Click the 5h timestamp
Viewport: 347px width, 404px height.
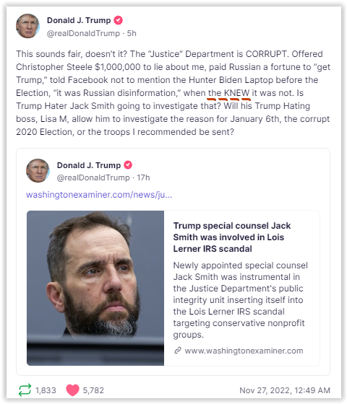[132, 33]
